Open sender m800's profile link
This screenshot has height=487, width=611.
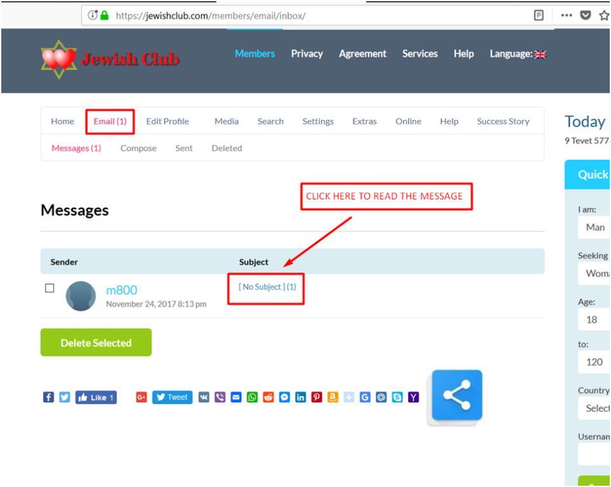[x=122, y=290]
